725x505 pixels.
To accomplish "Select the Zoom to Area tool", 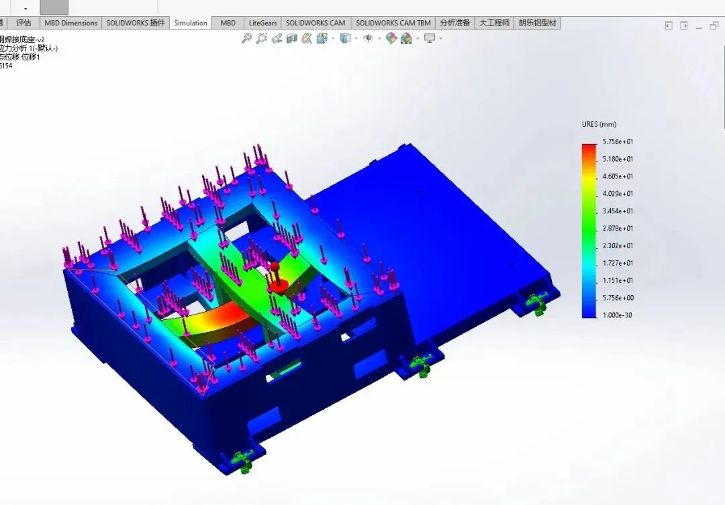I will (262, 38).
